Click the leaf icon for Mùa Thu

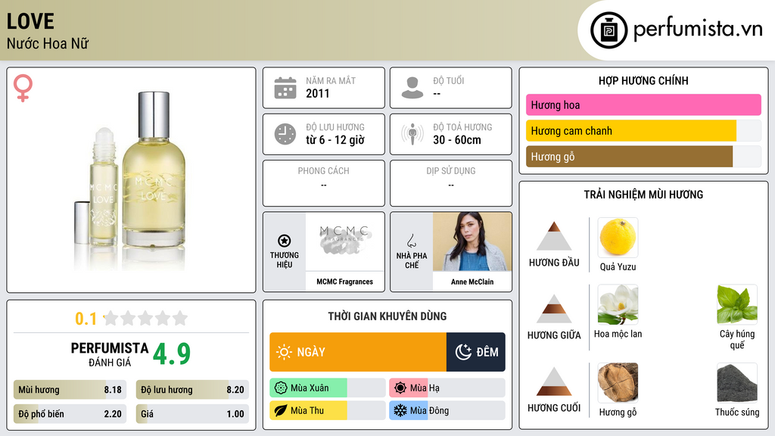[281, 410]
